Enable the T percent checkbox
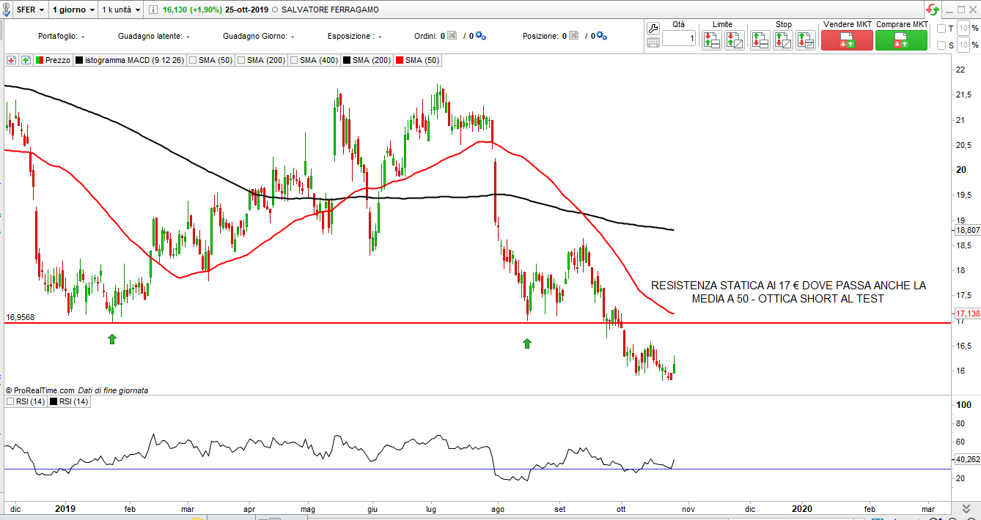The height and width of the screenshot is (520, 981). click(942, 29)
